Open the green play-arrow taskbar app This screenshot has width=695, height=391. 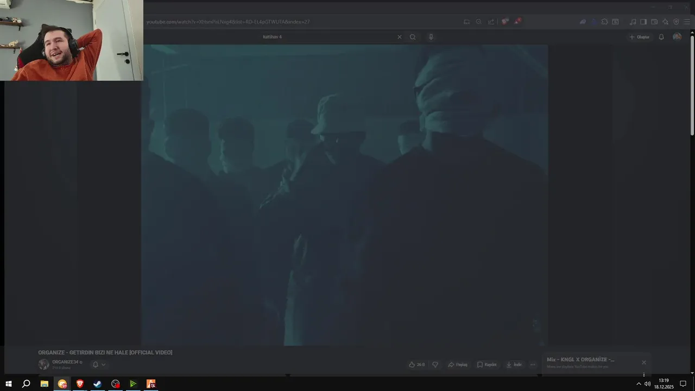(x=133, y=384)
